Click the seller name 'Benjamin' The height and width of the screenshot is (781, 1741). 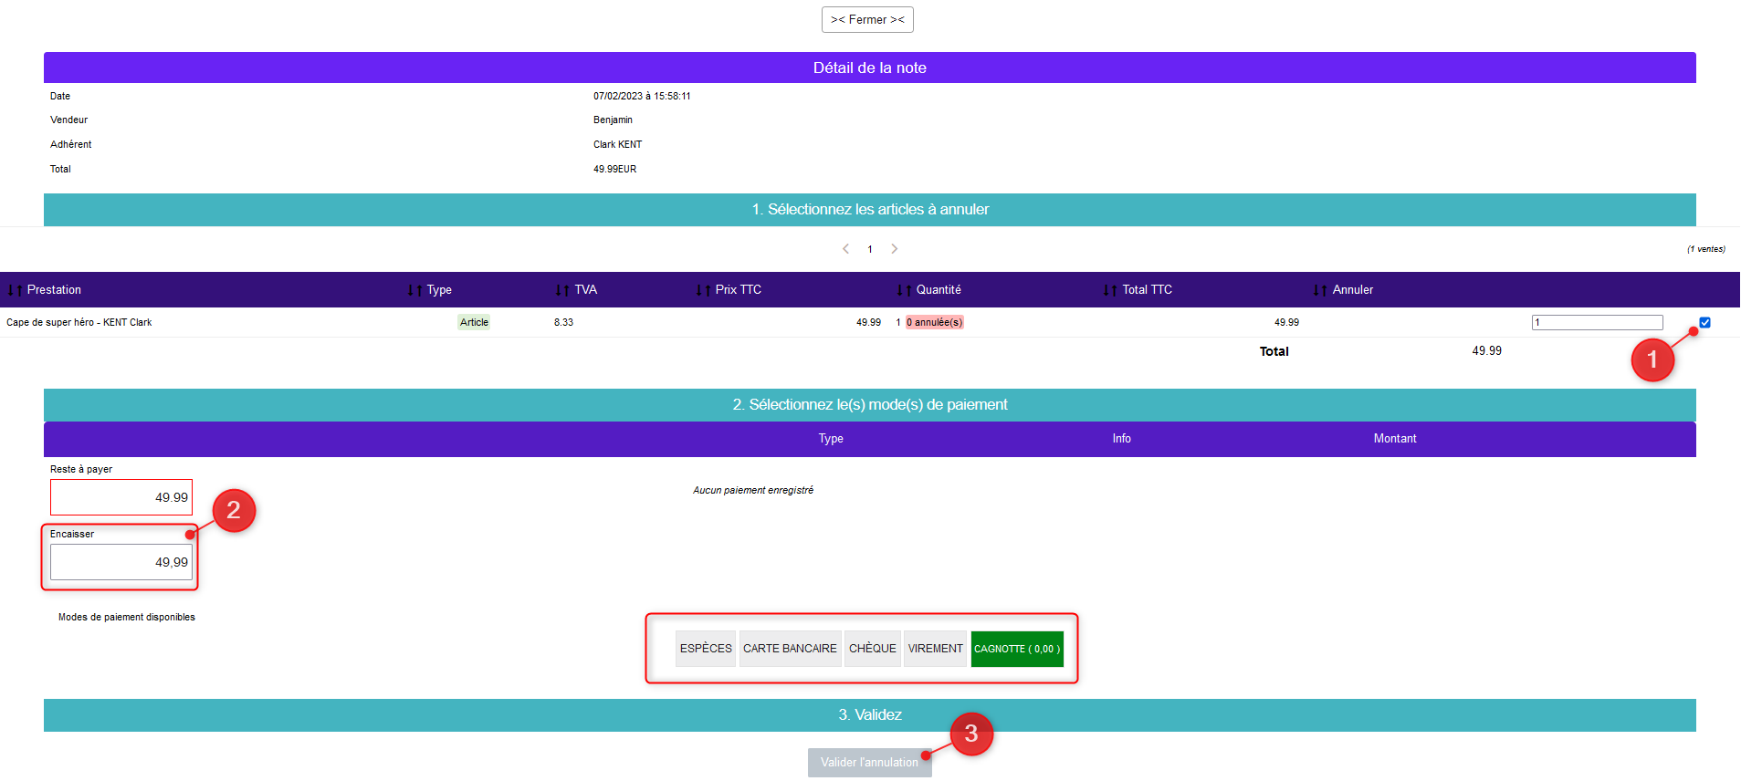tap(613, 120)
